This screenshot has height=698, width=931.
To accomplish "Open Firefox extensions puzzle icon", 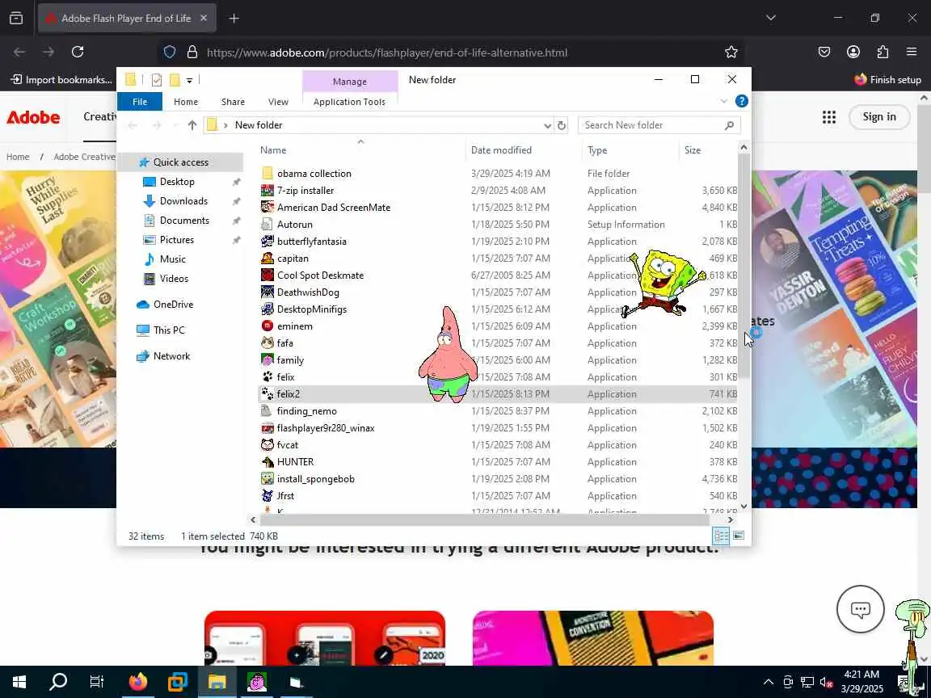I will (883, 53).
